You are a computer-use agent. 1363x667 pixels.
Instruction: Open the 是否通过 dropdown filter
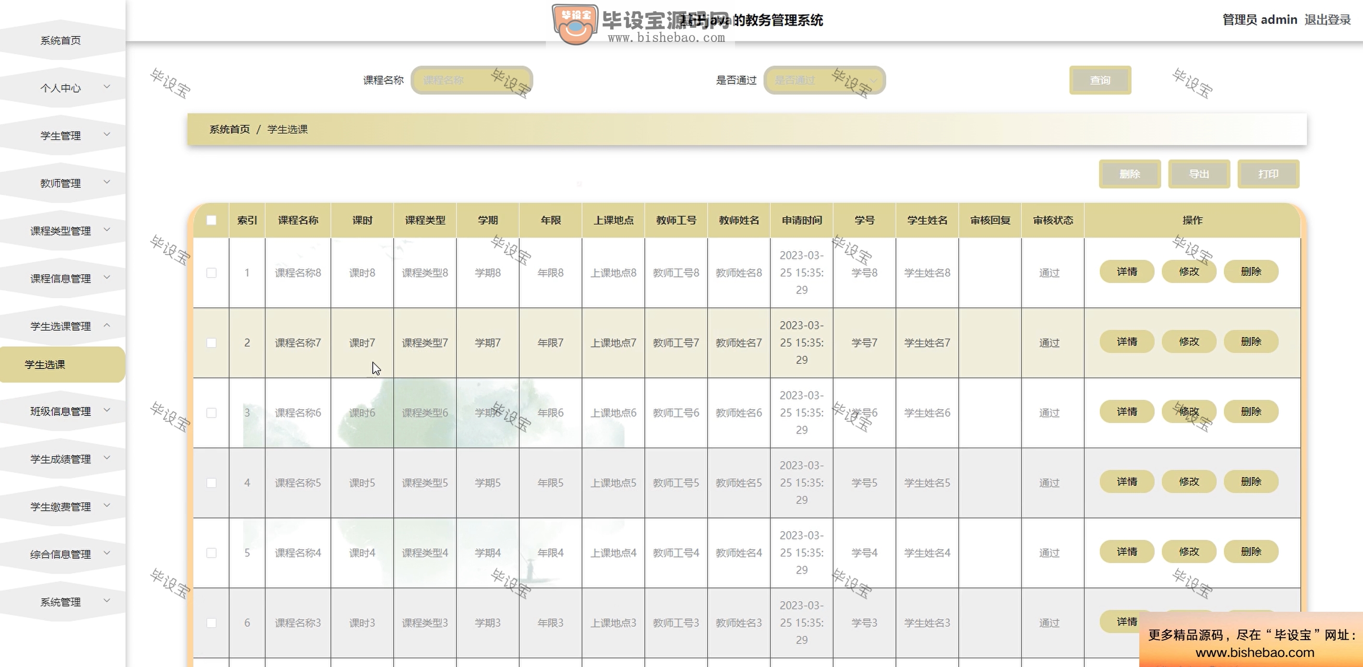(x=824, y=81)
